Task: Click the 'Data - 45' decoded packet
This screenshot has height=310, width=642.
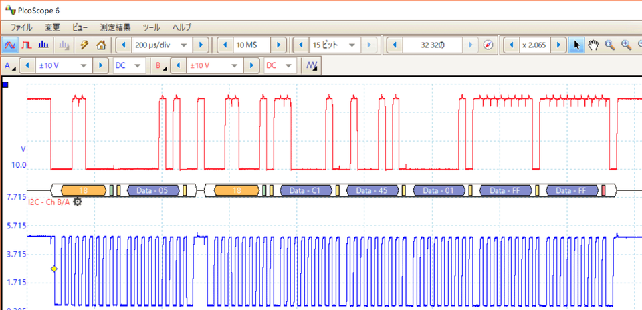Action: (372, 190)
